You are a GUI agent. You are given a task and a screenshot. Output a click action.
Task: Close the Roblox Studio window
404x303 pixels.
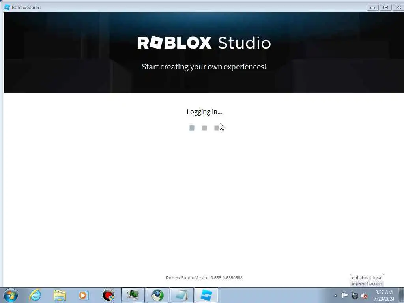coord(398,7)
